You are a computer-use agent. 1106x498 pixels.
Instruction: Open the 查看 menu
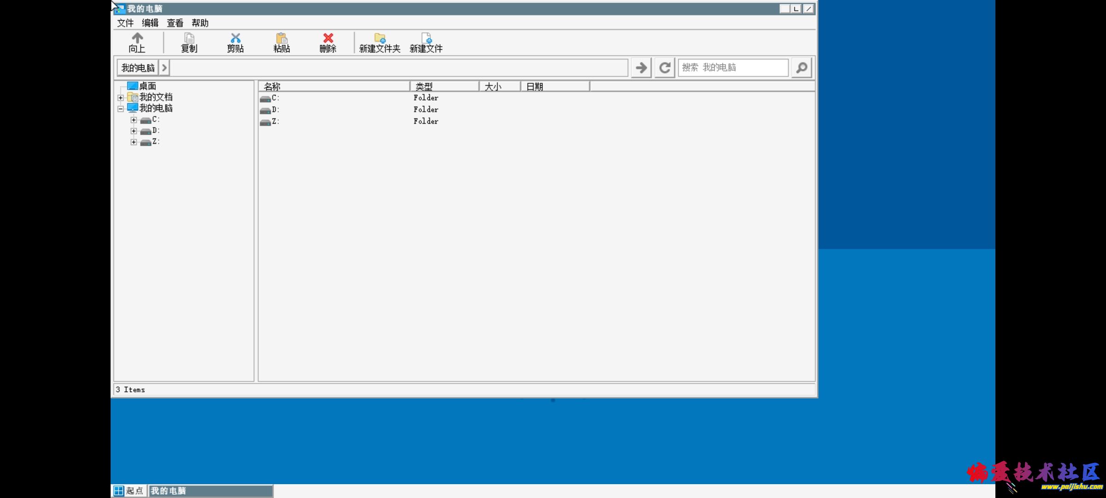click(175, 23)
